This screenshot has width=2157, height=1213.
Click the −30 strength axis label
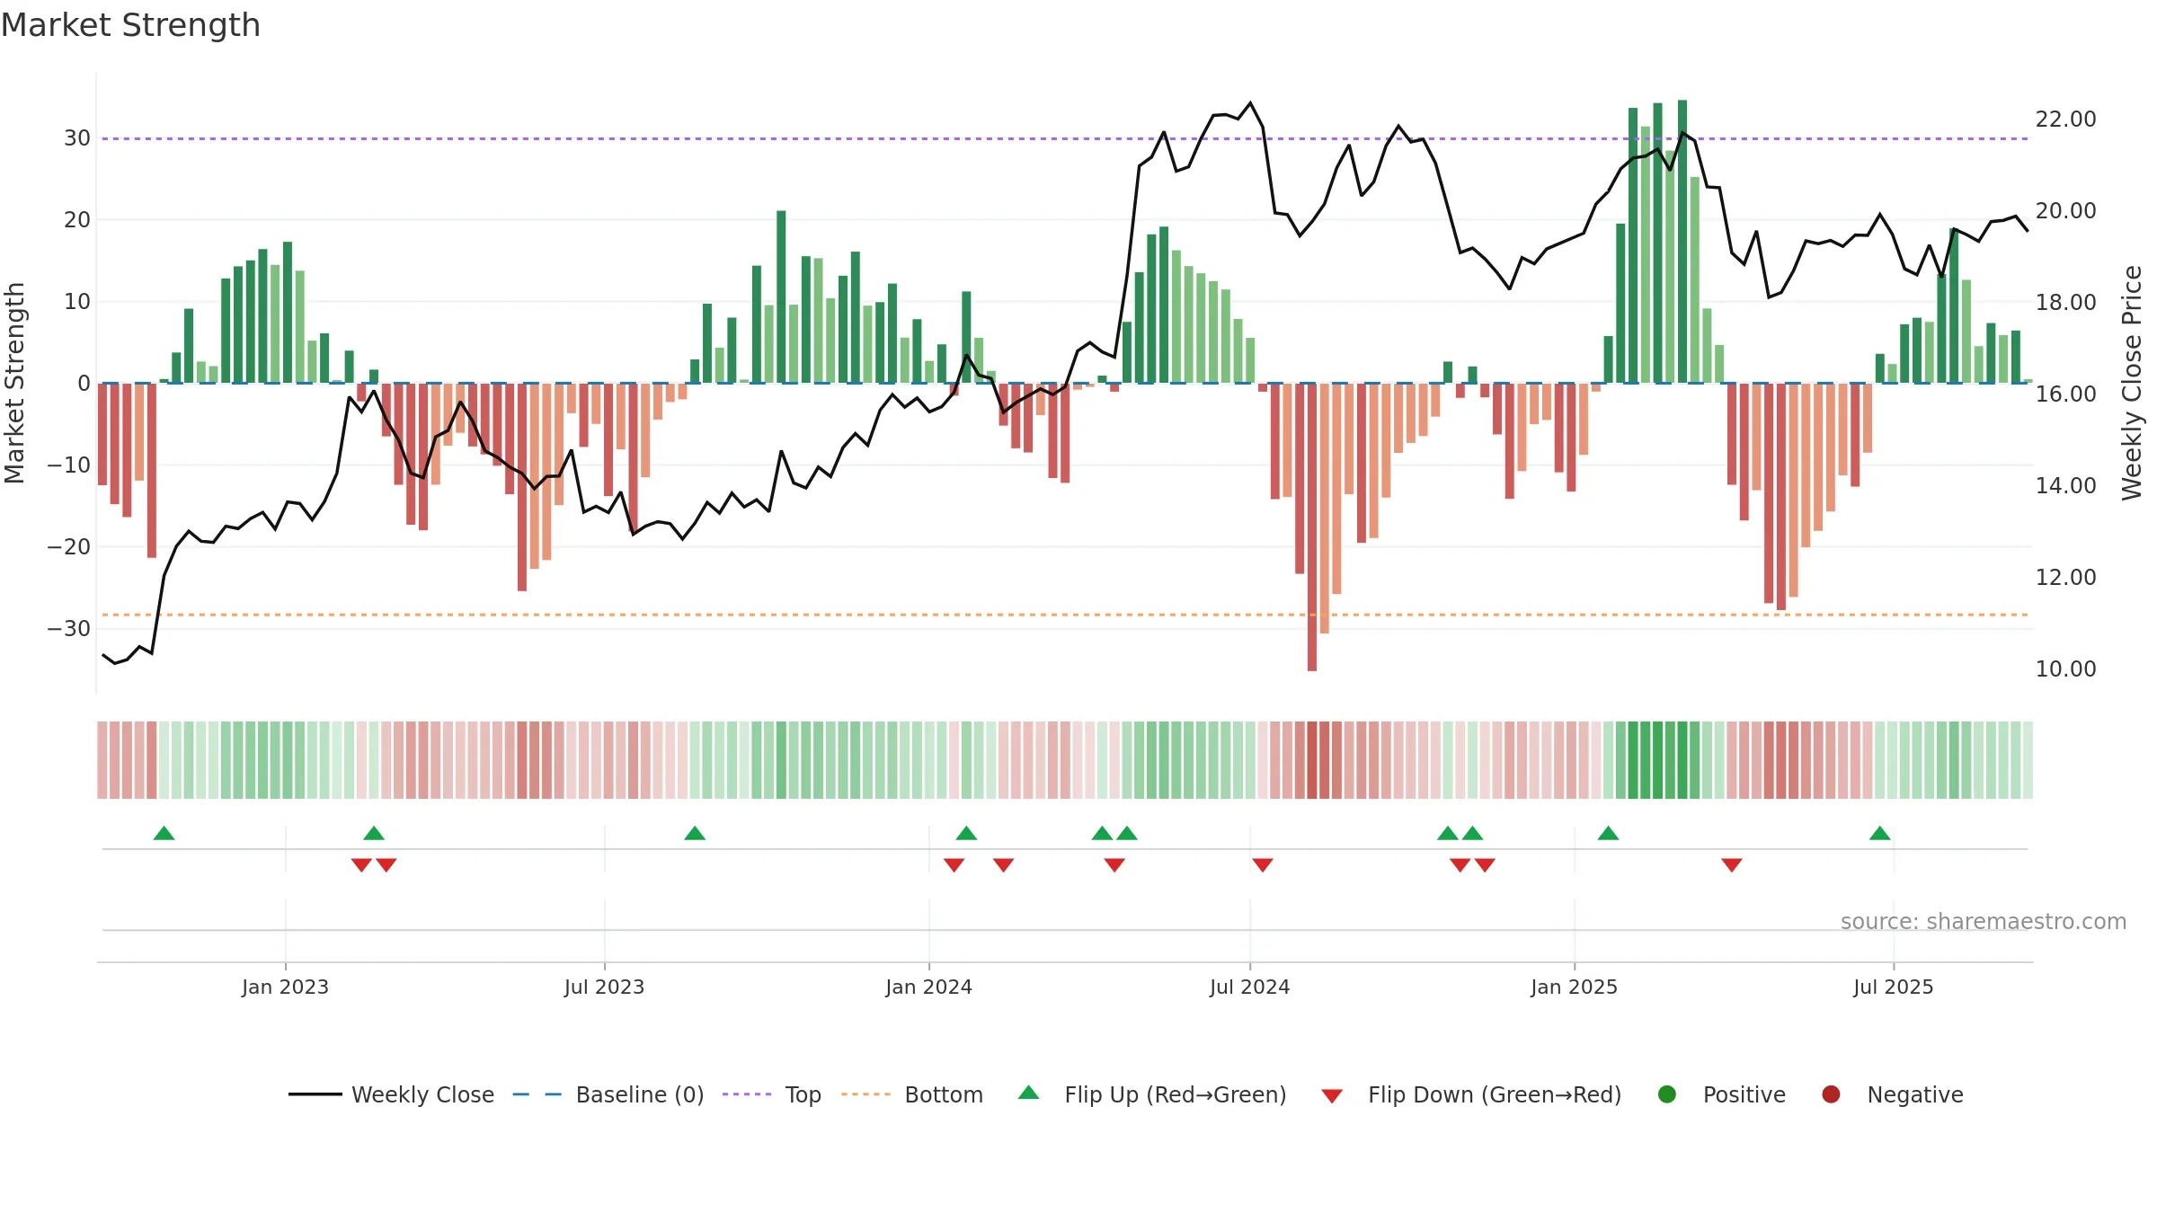[x=69, y=629]
